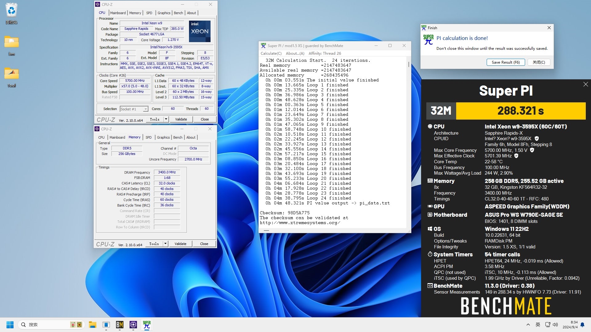Click the xtremesystems.org URL text
591x332 pixels.
pos(300,223)
